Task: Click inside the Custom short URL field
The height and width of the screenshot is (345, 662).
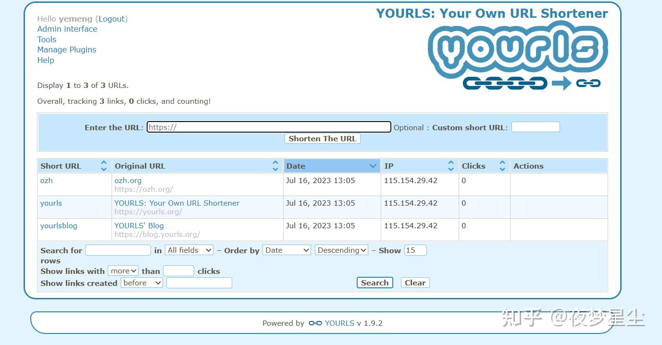Action: [535, 126]
